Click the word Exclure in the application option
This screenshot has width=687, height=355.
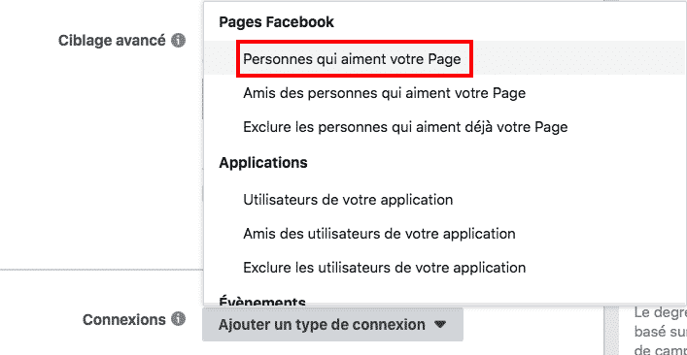point(267,267)
